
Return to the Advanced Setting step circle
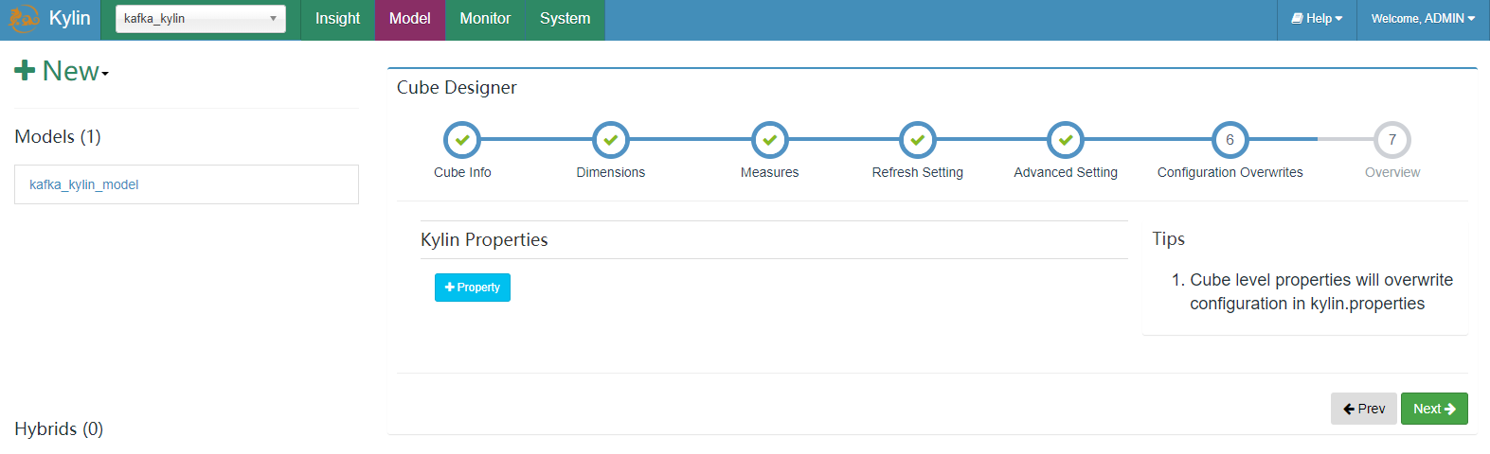tap(1066, 140)
